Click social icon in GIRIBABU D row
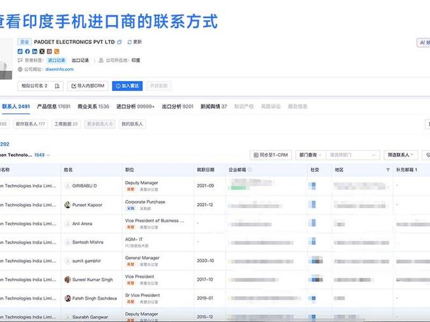The width and height of the screenshot is (430, 322). tap(312, 186)
